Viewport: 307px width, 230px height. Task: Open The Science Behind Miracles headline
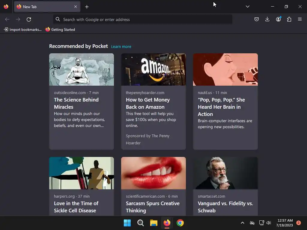click(76, 103)
